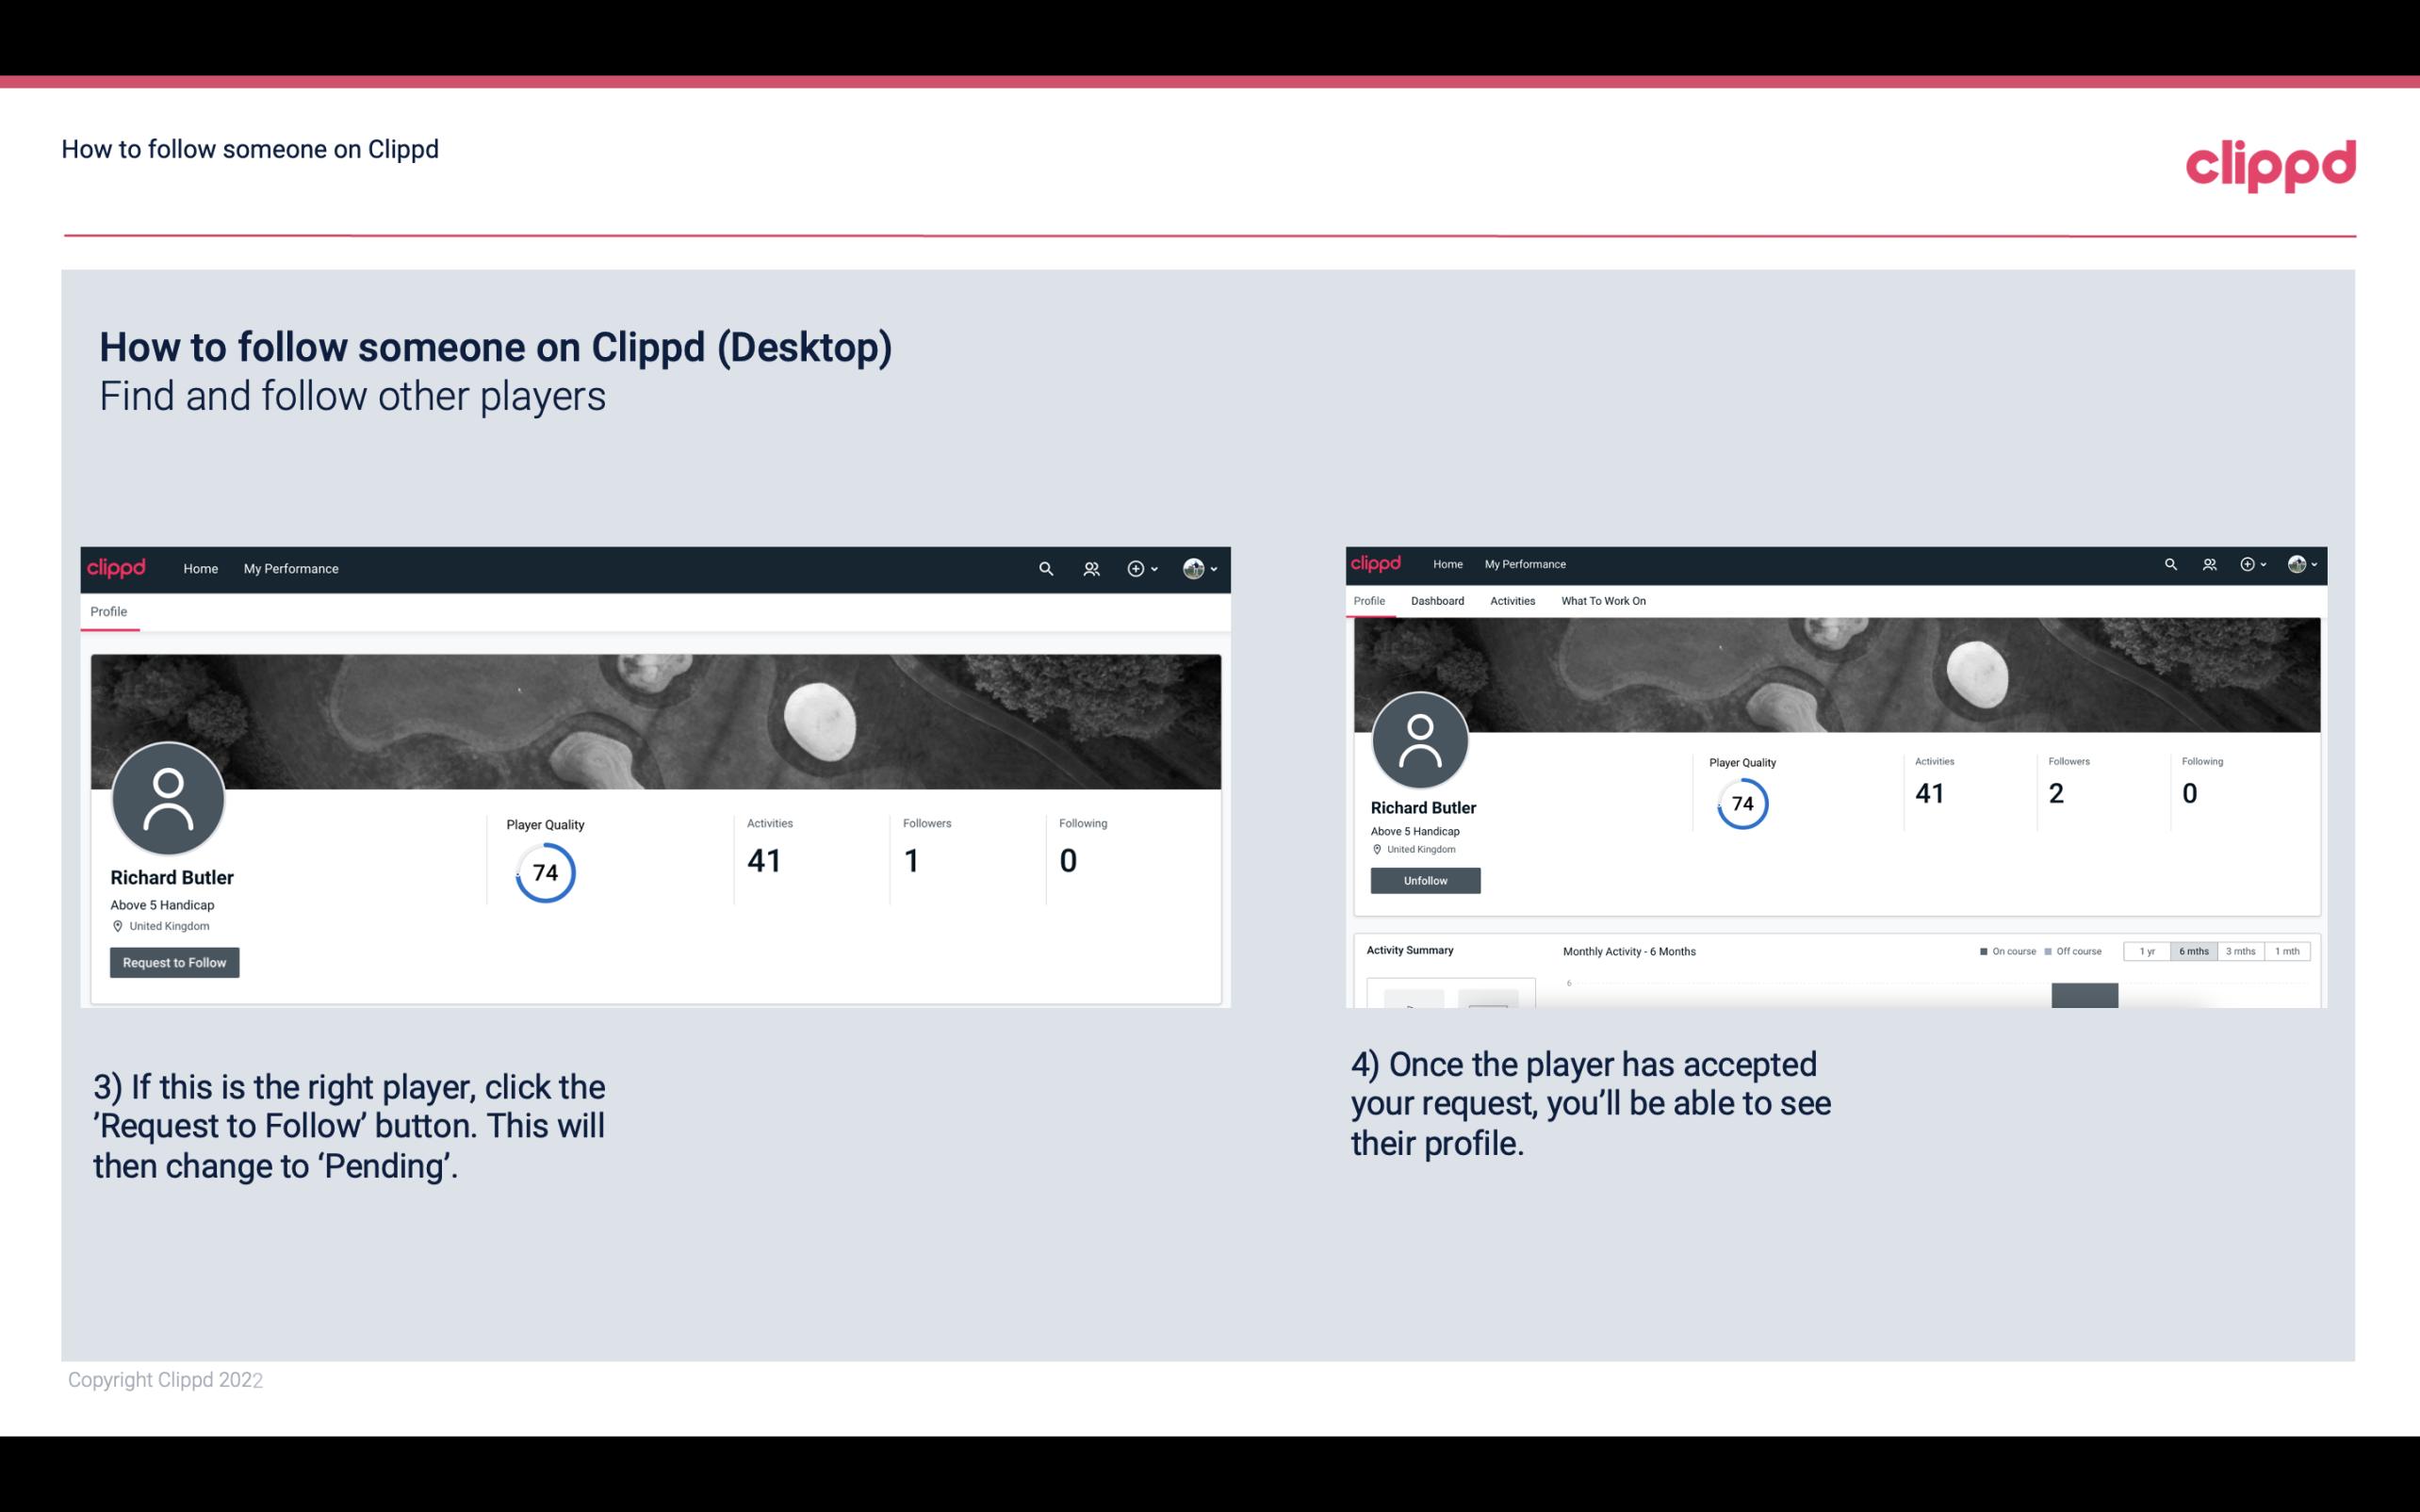Select the '6 mths' activity filter dropdown

[x=2194, y=951]
